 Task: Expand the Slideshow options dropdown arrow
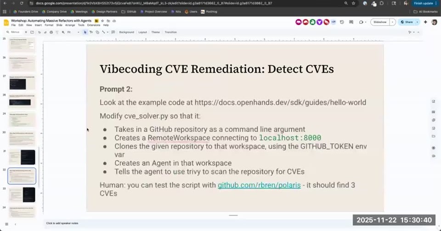click(393, 22)
